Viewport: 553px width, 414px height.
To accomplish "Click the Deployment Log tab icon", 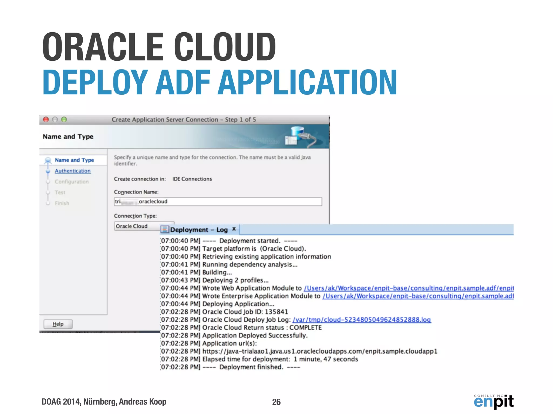I will 164,230.
